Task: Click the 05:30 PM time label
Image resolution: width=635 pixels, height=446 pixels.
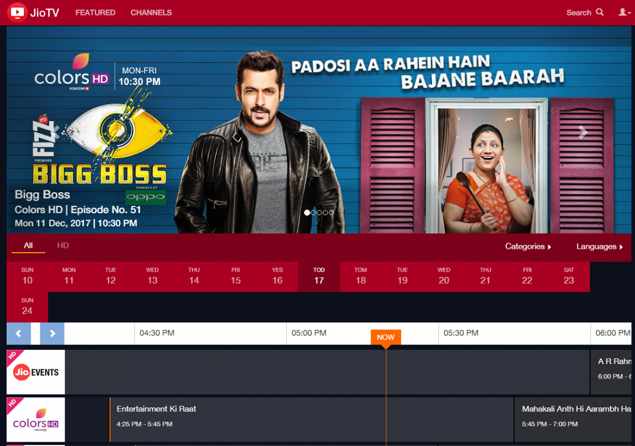Action: click(x=461, y=333)
